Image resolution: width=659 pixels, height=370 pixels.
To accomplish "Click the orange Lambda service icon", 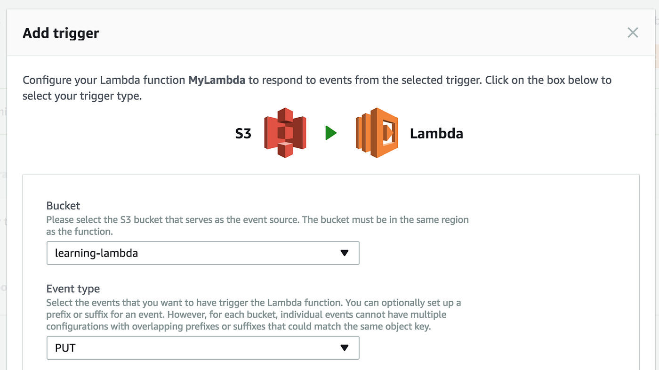I will 377,133.
